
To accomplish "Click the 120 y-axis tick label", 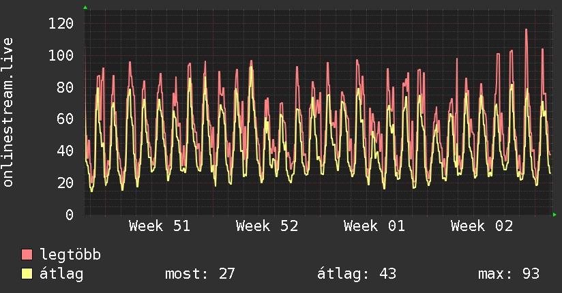I will (61, 24).
